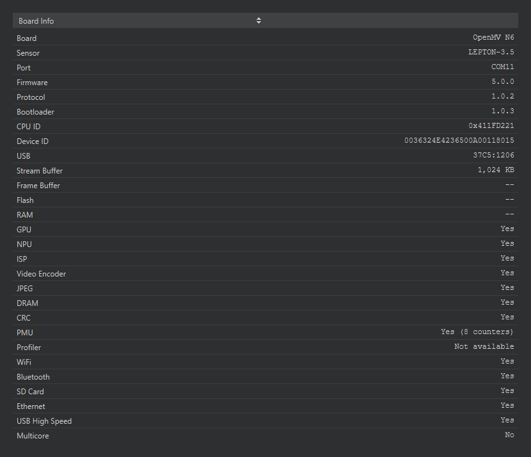Select the Multicore row label
Screen dimensions: 531x457
click(x=33, y=436)
